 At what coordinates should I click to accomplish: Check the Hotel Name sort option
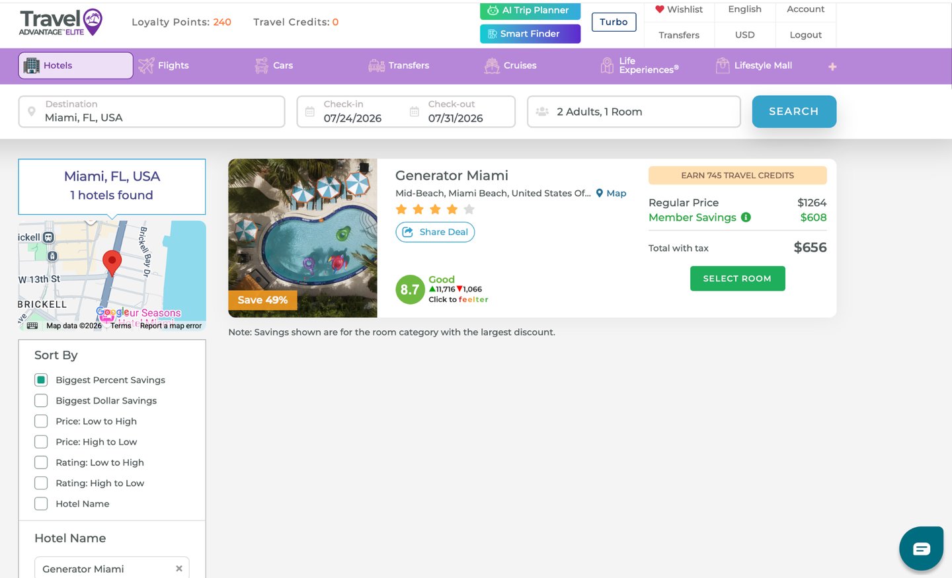click(41, 503)
